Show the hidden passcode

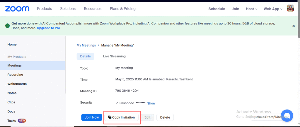tap(151, 103)
